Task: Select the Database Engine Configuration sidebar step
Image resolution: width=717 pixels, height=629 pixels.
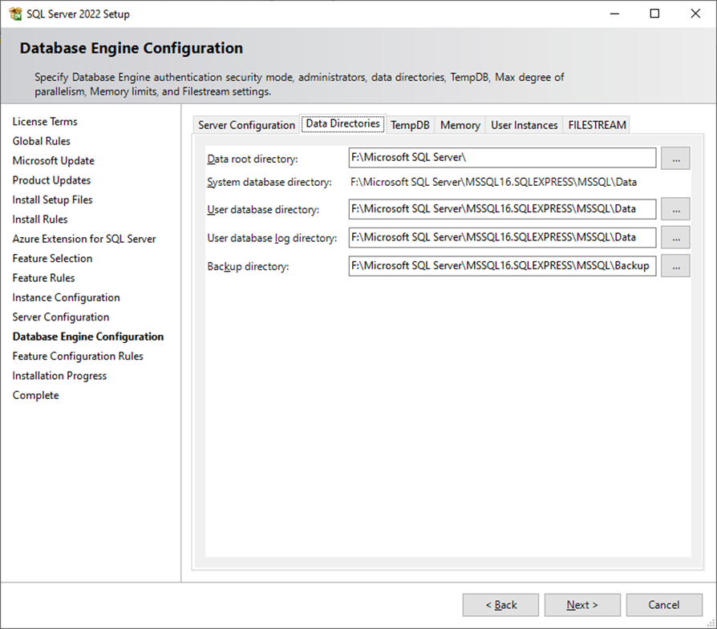Action: (88, 337)
